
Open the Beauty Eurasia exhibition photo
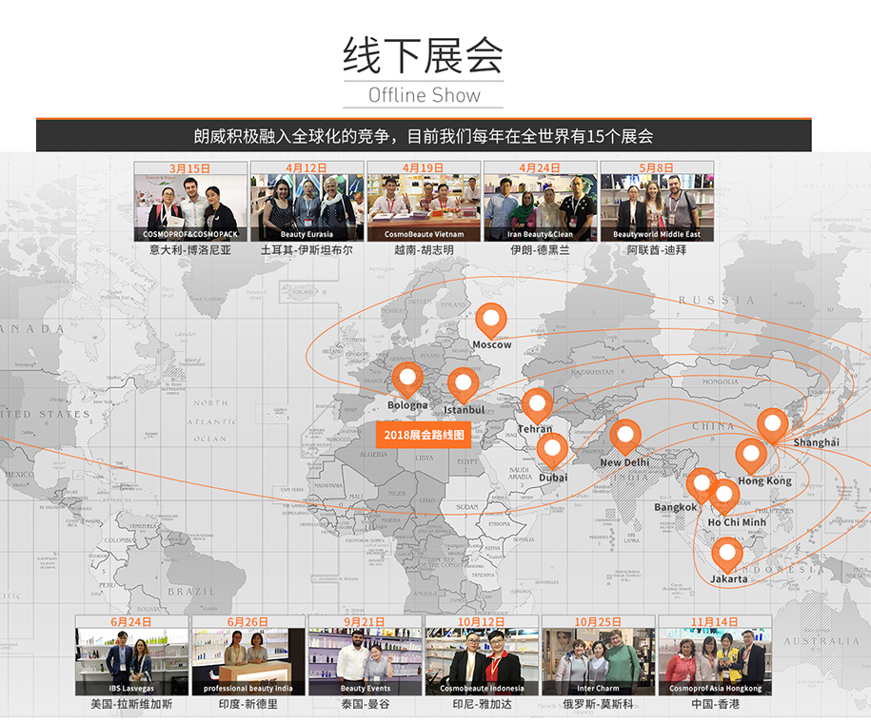(x=307, y=206)
